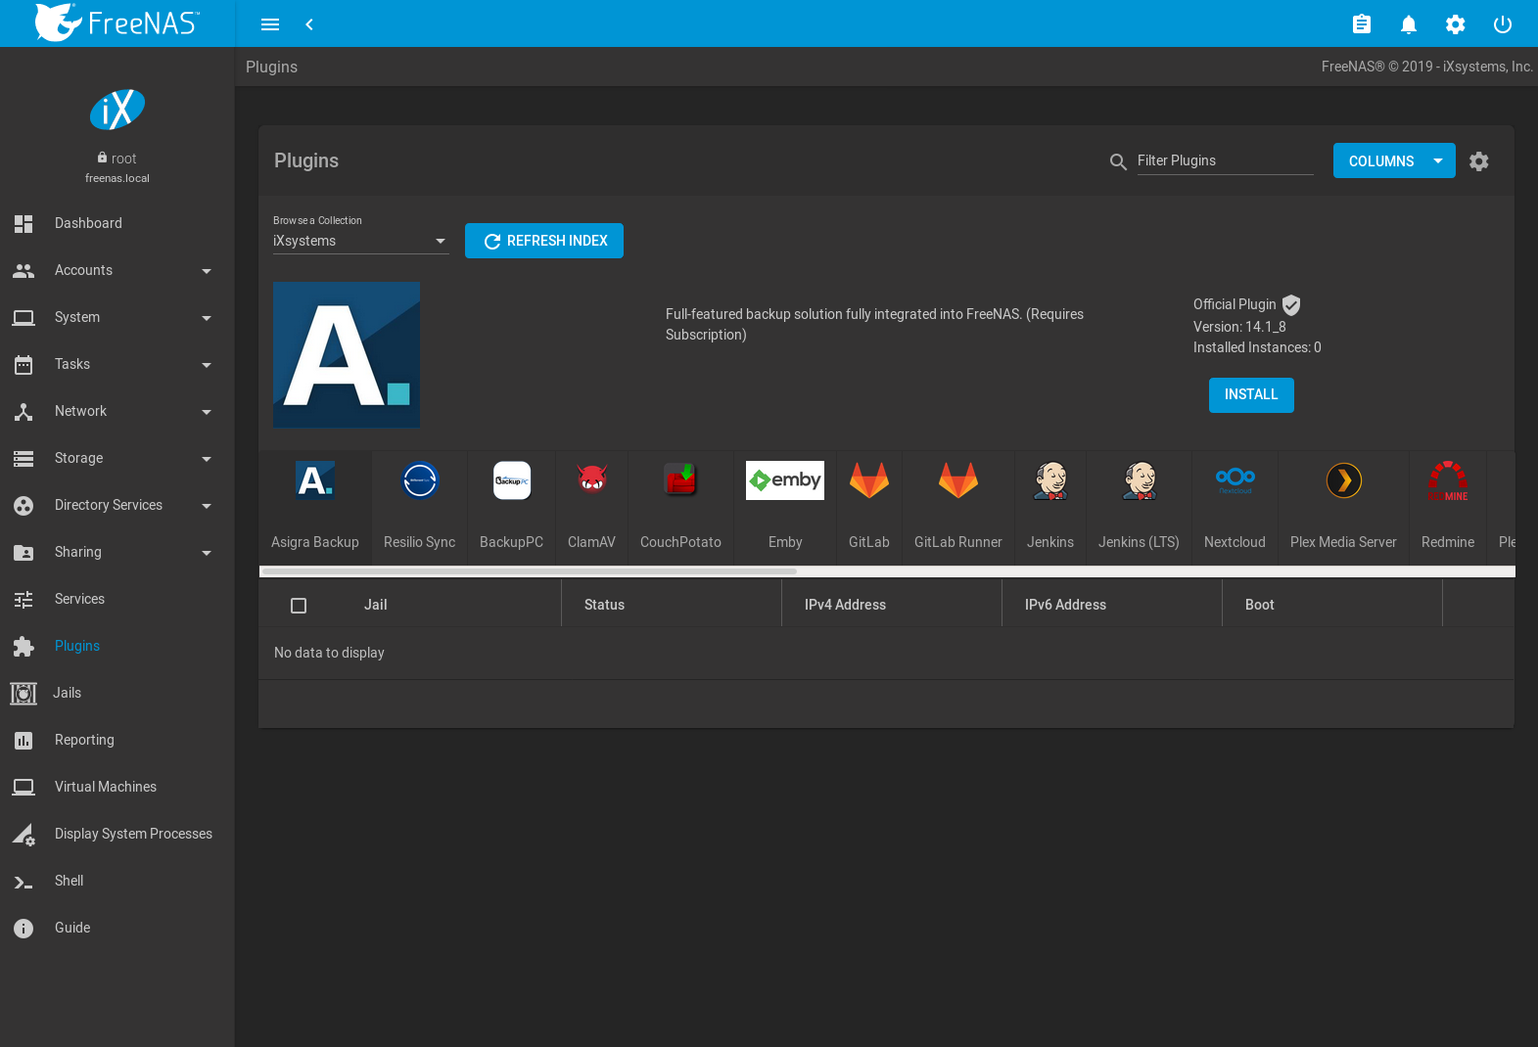Select Plugins in the sidebar
Viewport: 1538px width, 1047px height.
point(117,646)
